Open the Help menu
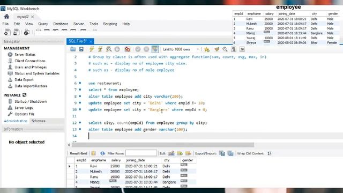343x193 pixels. pos(126,24)
